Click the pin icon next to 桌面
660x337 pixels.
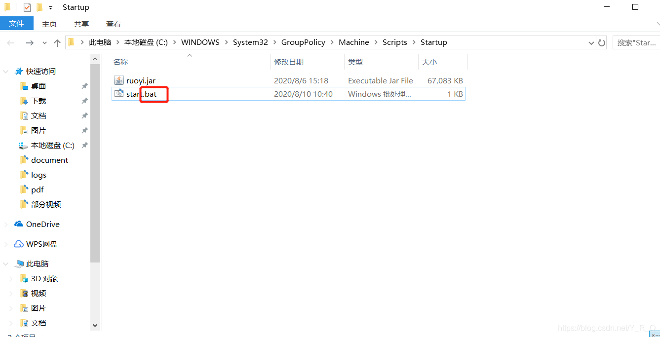84,86
